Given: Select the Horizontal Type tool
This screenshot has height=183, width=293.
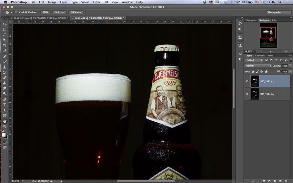Looking at the screenshot, I should 5,104.
